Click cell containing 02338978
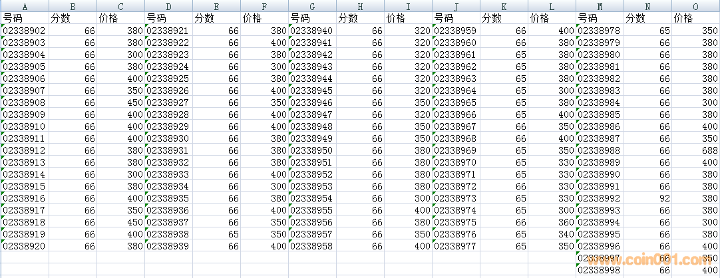Viewport: 720px width, 278px height. point(600,31)
